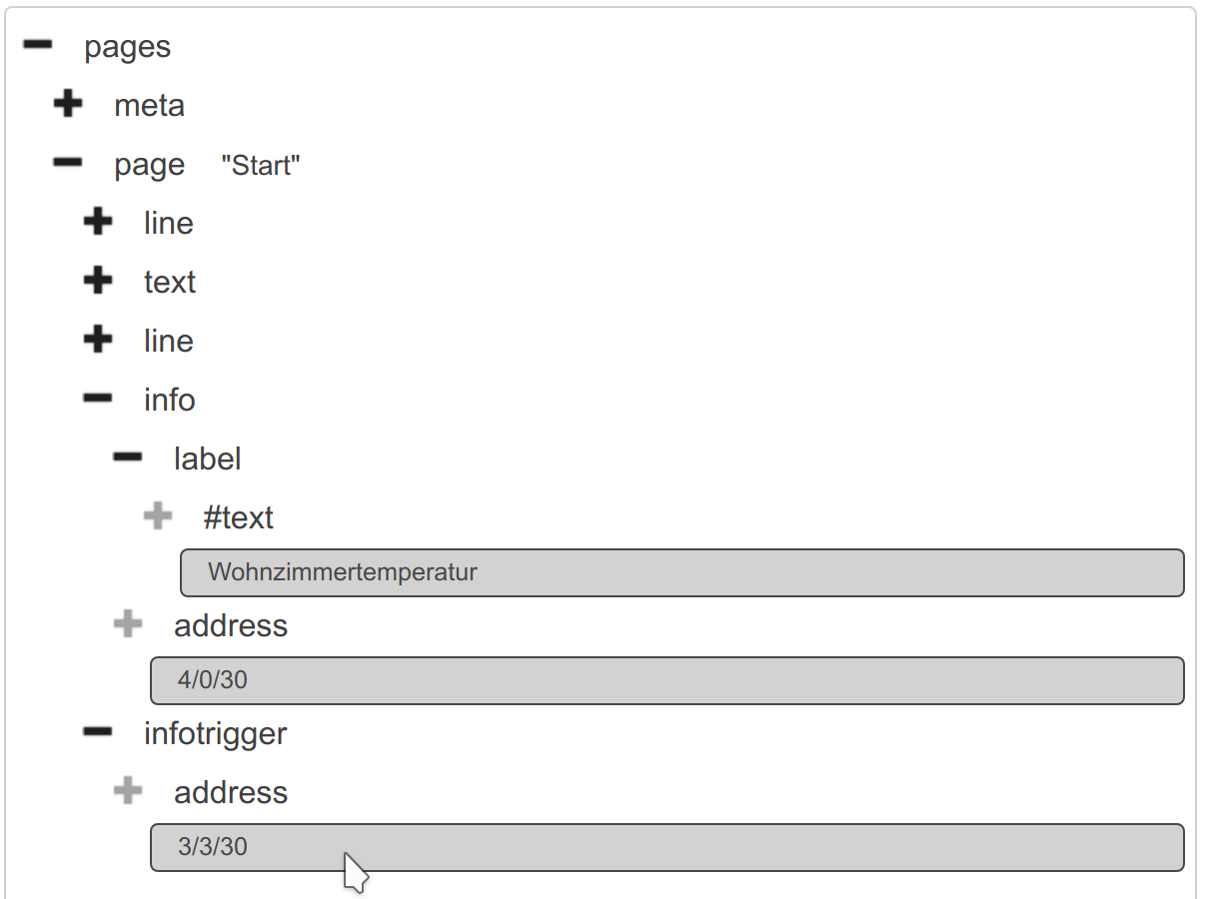Select the infotrigger tree item label
The width and height of the screenshot is (1209, 899).
pos(216,733)
